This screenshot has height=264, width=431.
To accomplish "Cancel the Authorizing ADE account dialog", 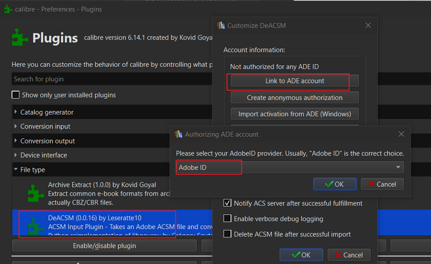I will pos(382,184).
